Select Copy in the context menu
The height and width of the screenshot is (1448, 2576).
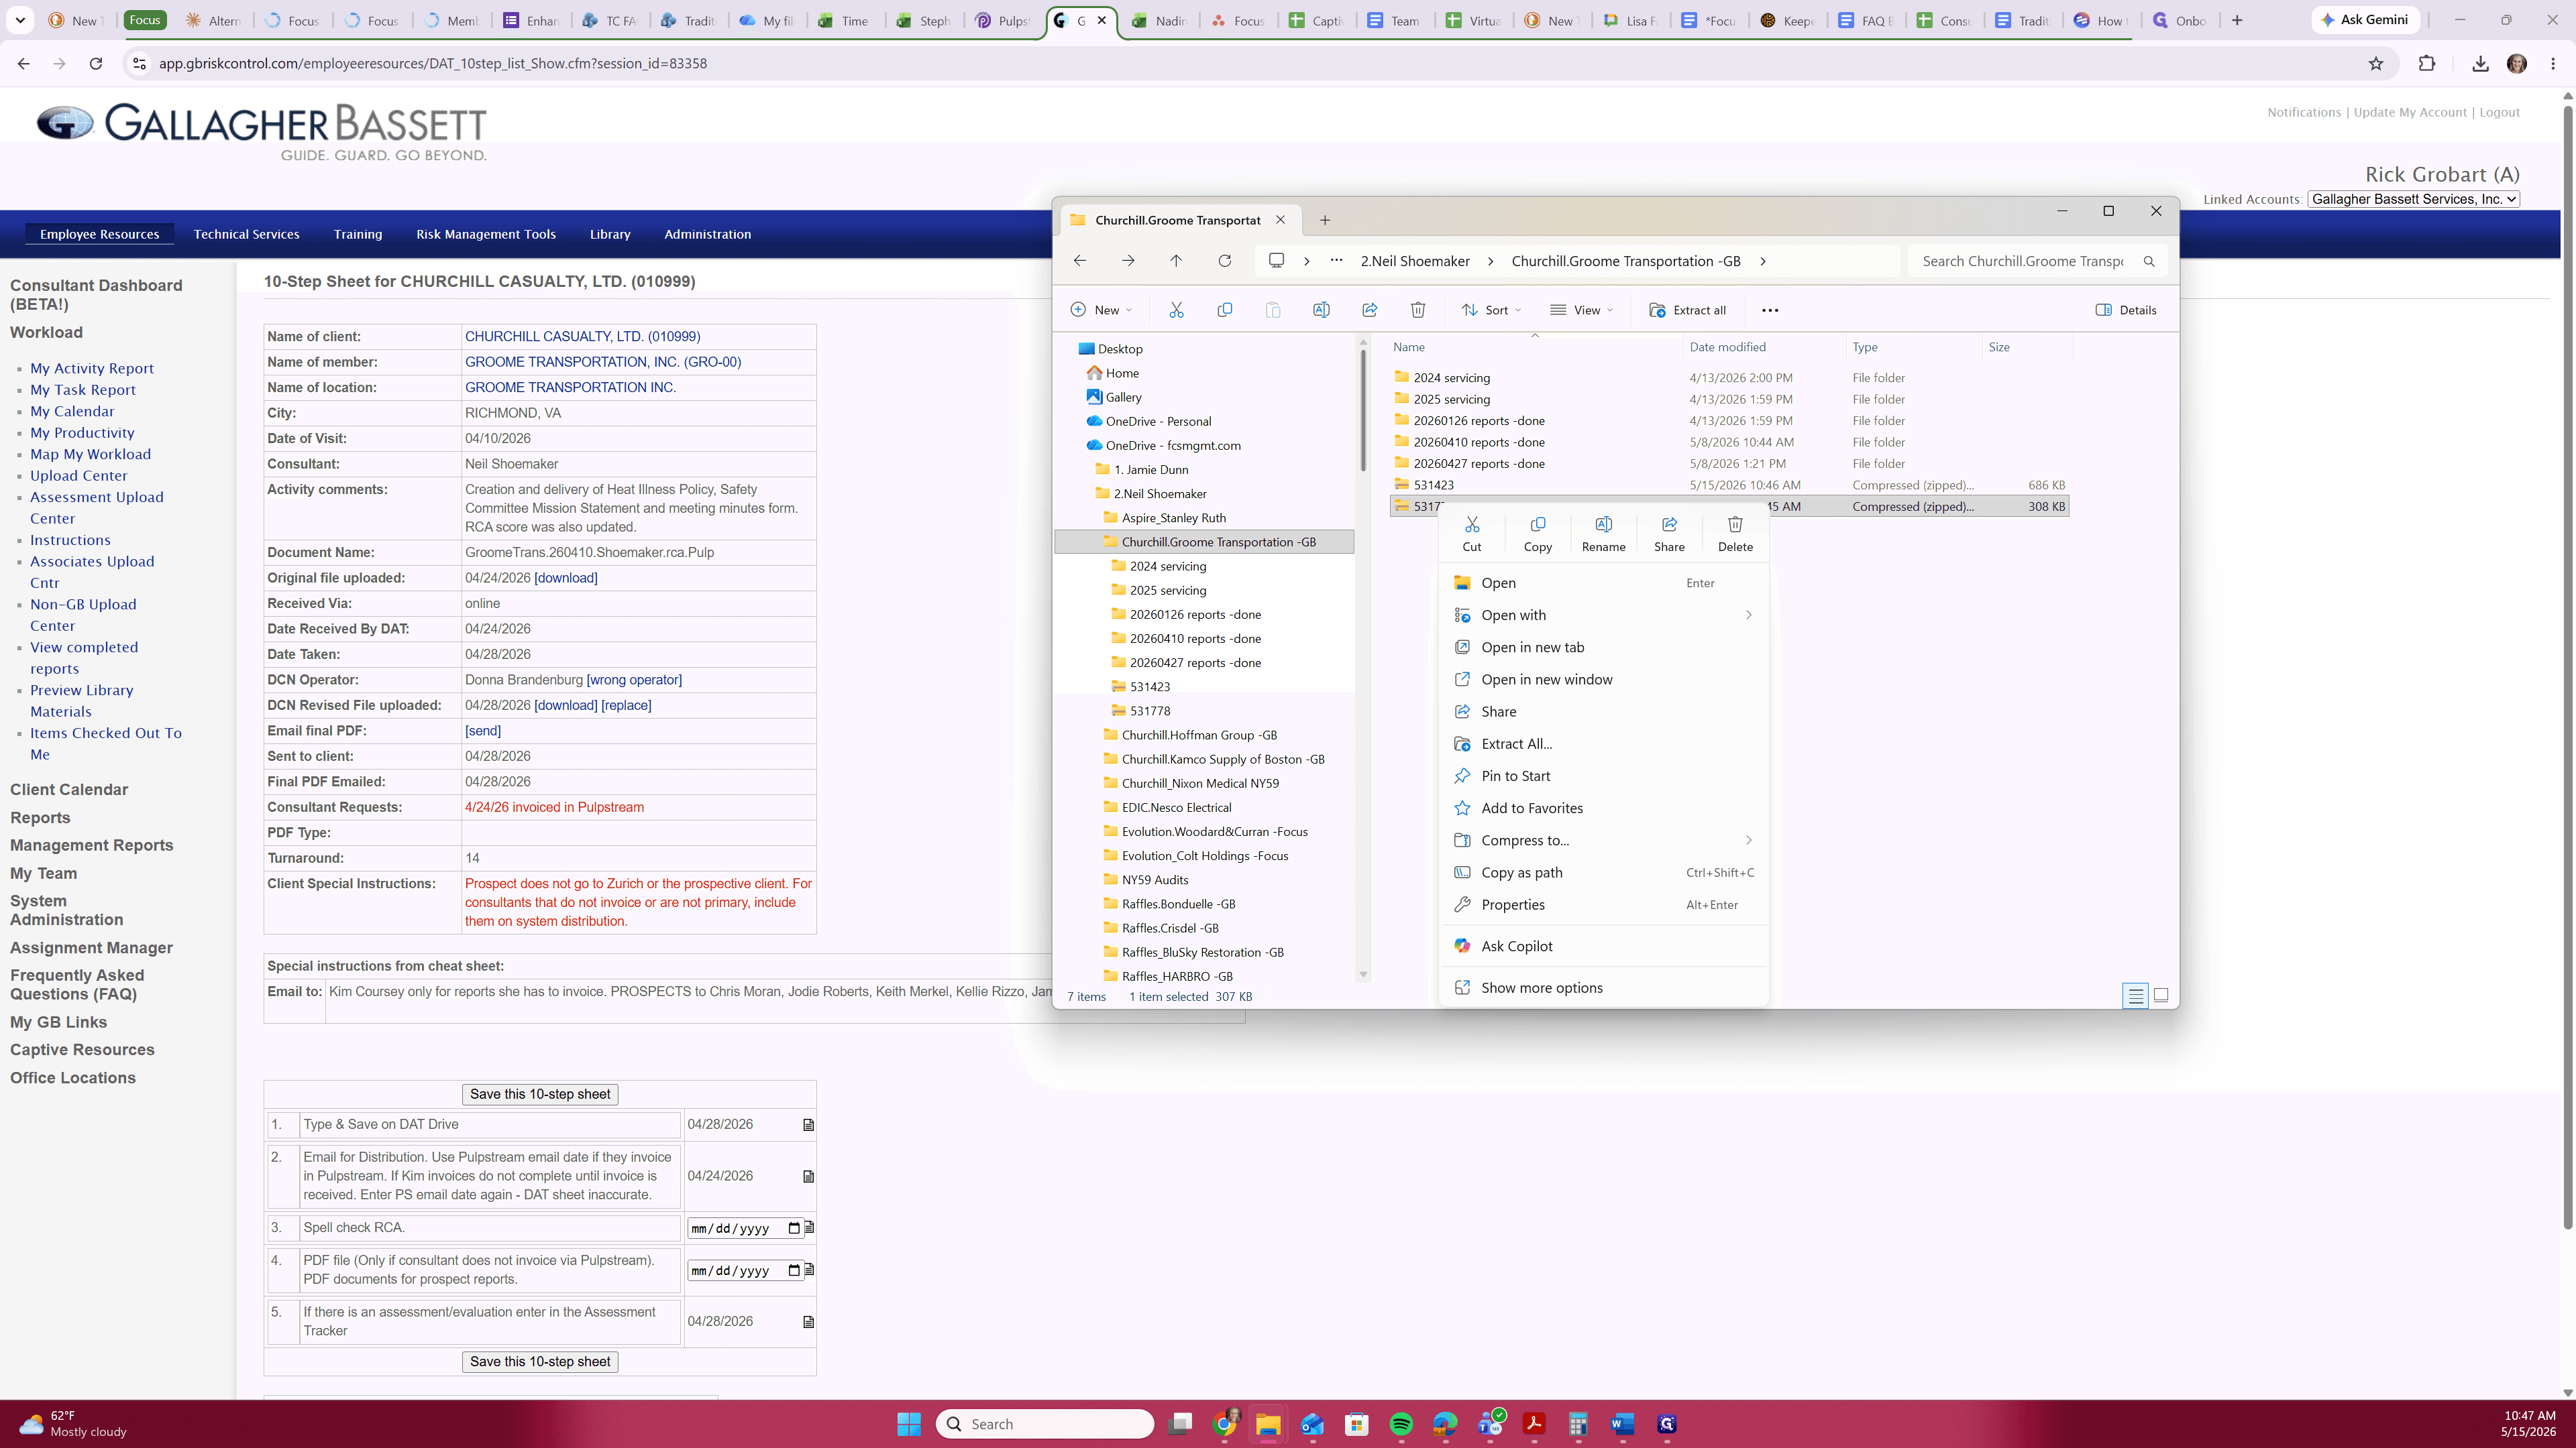point(1538,534)
